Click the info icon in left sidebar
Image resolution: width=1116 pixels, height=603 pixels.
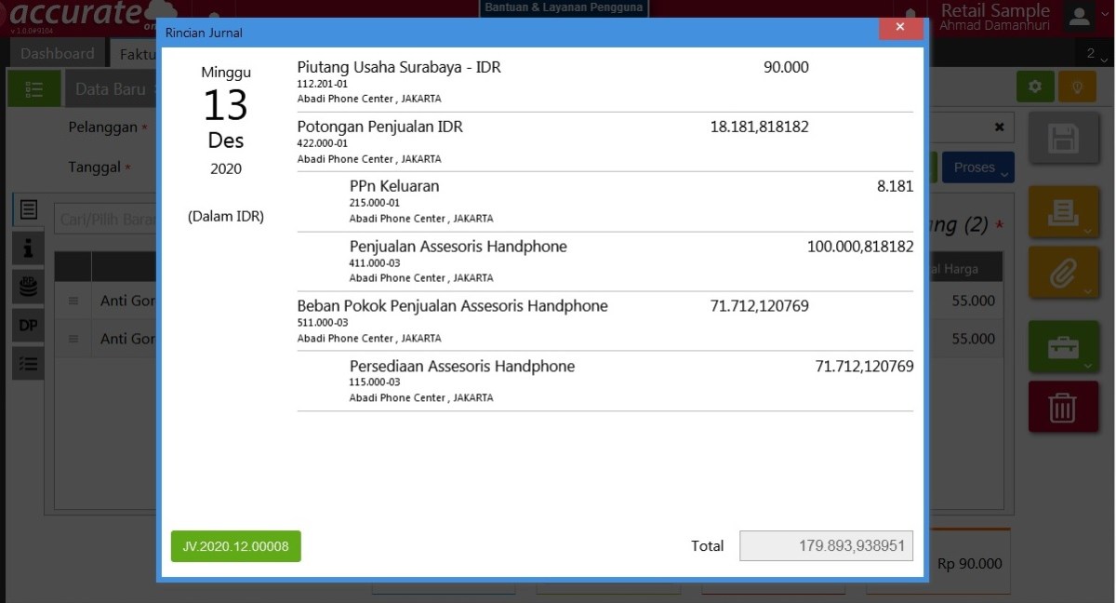tap(27, 247)
